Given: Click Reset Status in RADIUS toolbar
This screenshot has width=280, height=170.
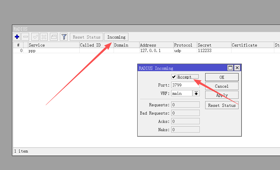Looking at the screenshot, I should coord(86,37).
